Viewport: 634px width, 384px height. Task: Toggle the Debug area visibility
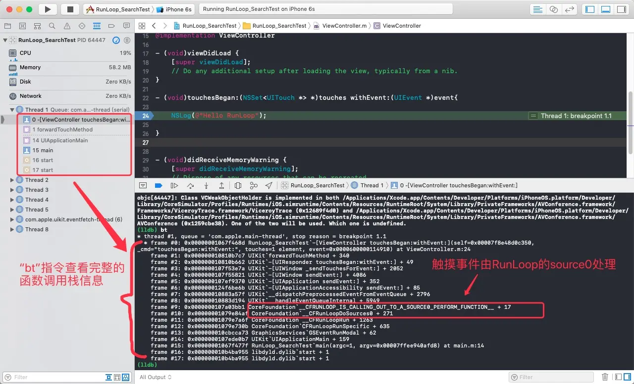[x=606, y=9]
